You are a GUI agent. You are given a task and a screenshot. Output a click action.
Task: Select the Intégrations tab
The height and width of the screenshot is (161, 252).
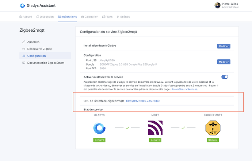67,17
